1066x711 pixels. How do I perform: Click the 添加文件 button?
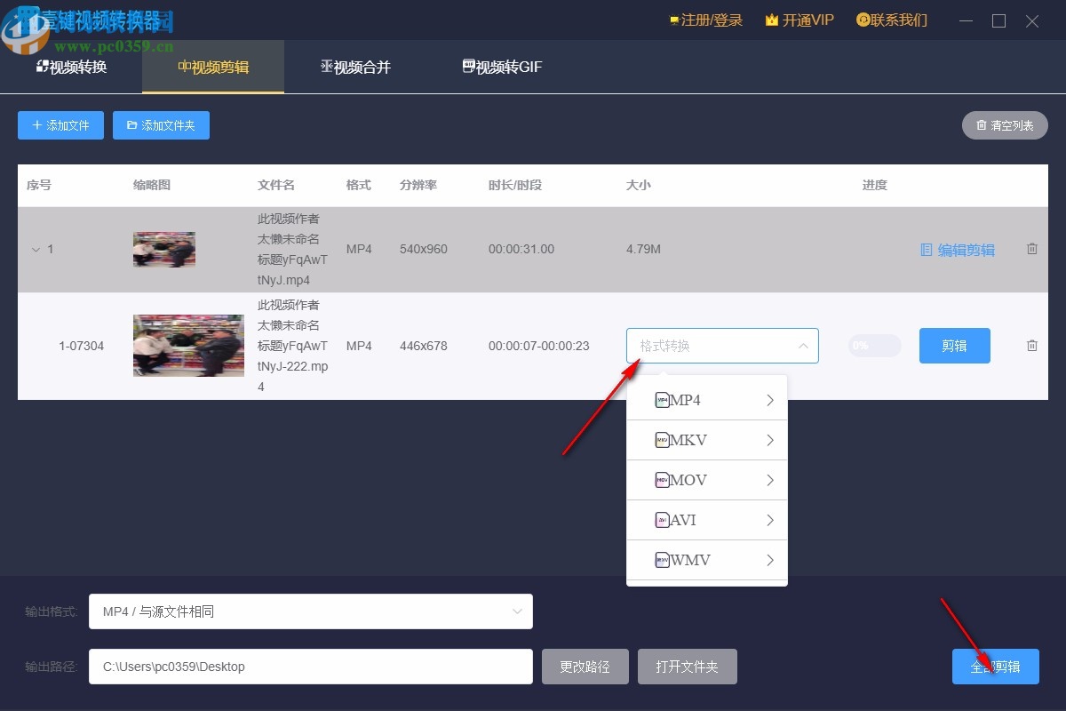pos(60,125)
